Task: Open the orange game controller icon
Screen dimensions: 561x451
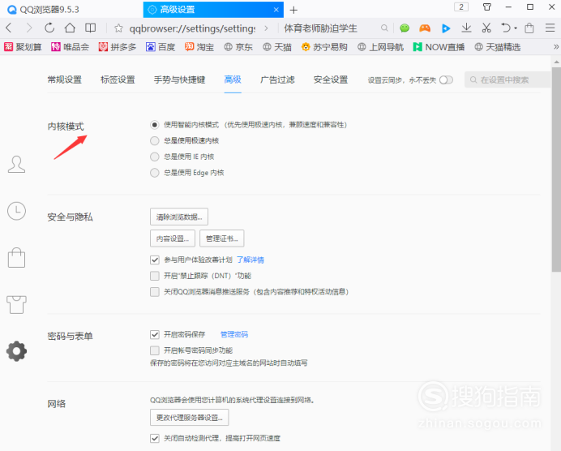Action: (425, 28)
